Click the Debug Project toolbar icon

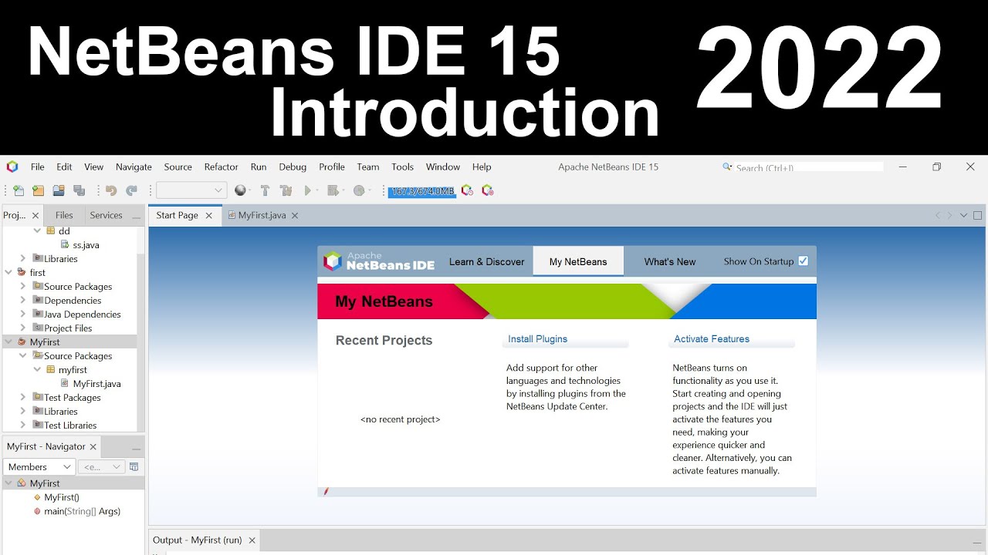click(x=332, y=190)
